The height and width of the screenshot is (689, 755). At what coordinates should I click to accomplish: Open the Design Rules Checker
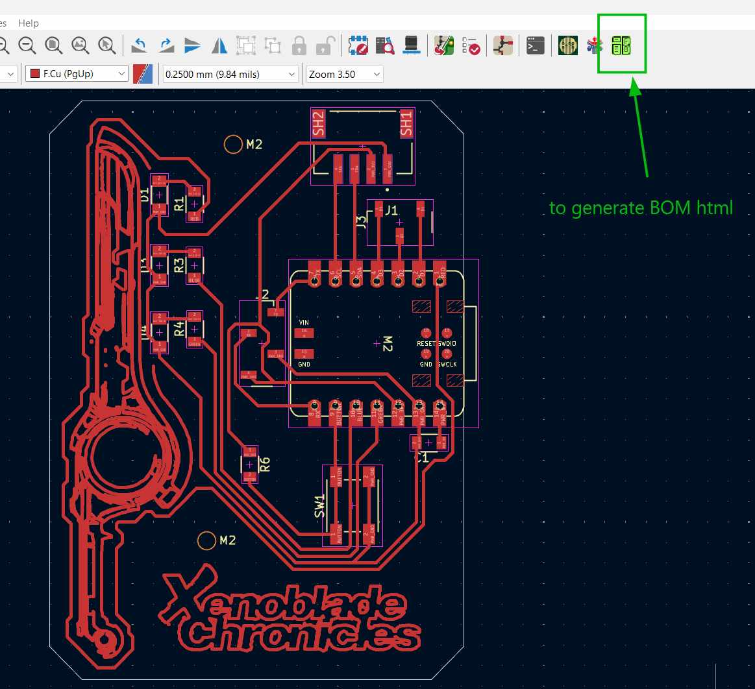pyautogui.click(x=471, y=45)
